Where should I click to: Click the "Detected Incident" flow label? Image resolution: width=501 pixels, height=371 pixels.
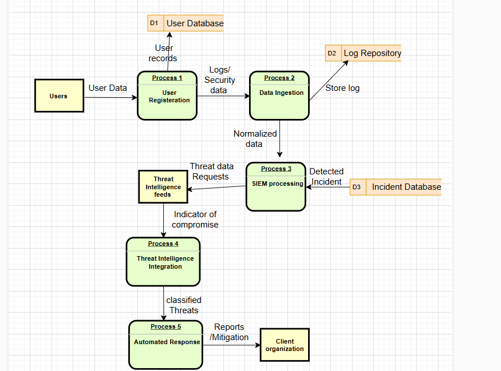tap(326, 177)
